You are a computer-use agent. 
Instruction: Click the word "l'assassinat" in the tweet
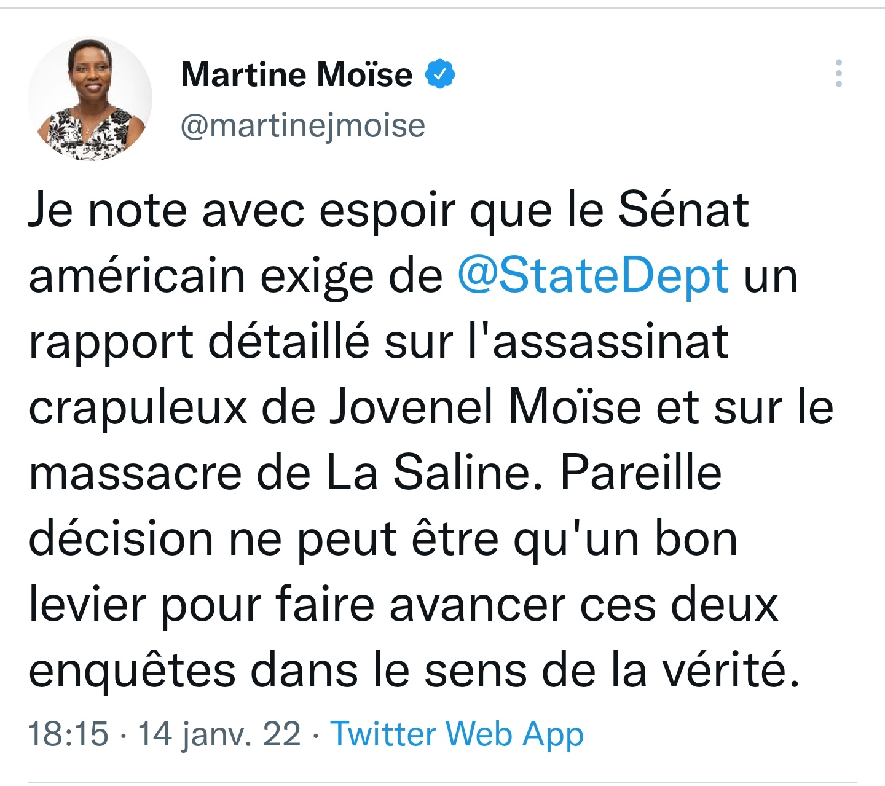tap(598, 342)
